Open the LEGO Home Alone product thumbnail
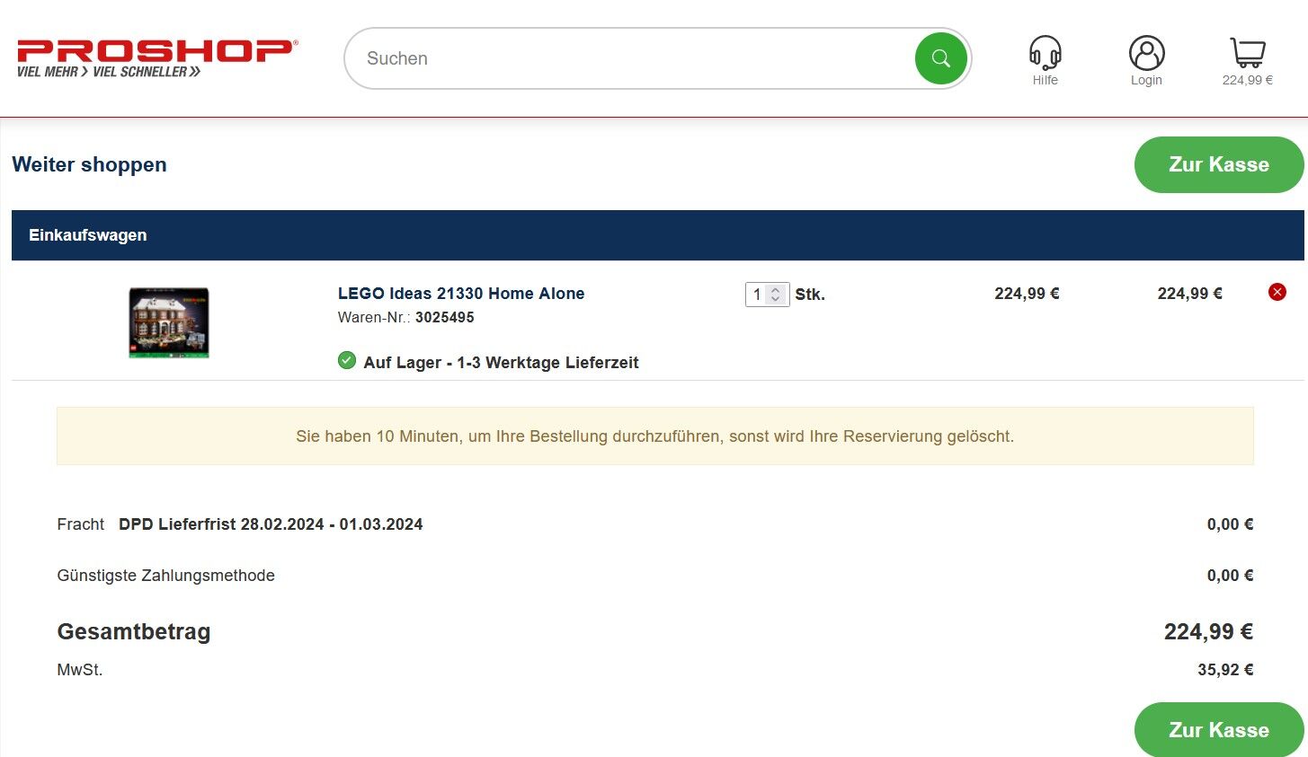Image resolution: width=1308 pixels, height=757 pixels. click(169, 322)
